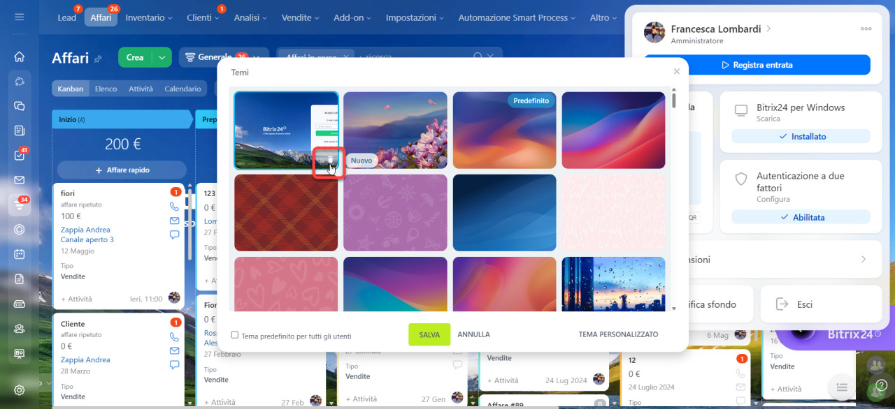Pin the Affari page with pin icon
Screen dimensions: 895x409
(x=98, y=59)
